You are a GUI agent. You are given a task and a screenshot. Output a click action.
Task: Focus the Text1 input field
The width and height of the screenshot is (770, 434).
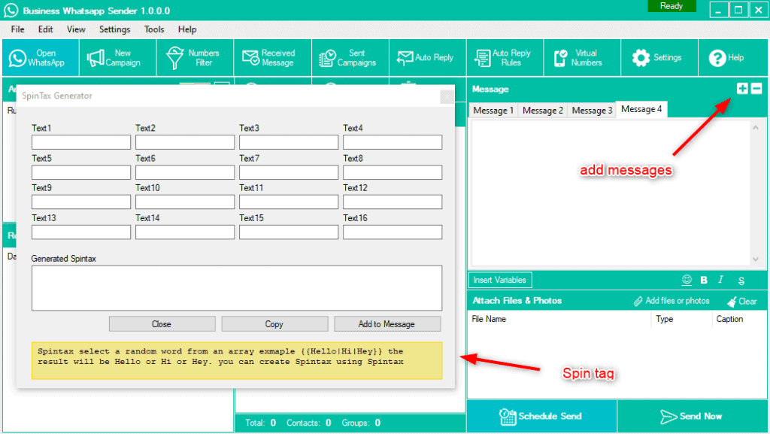81,142
